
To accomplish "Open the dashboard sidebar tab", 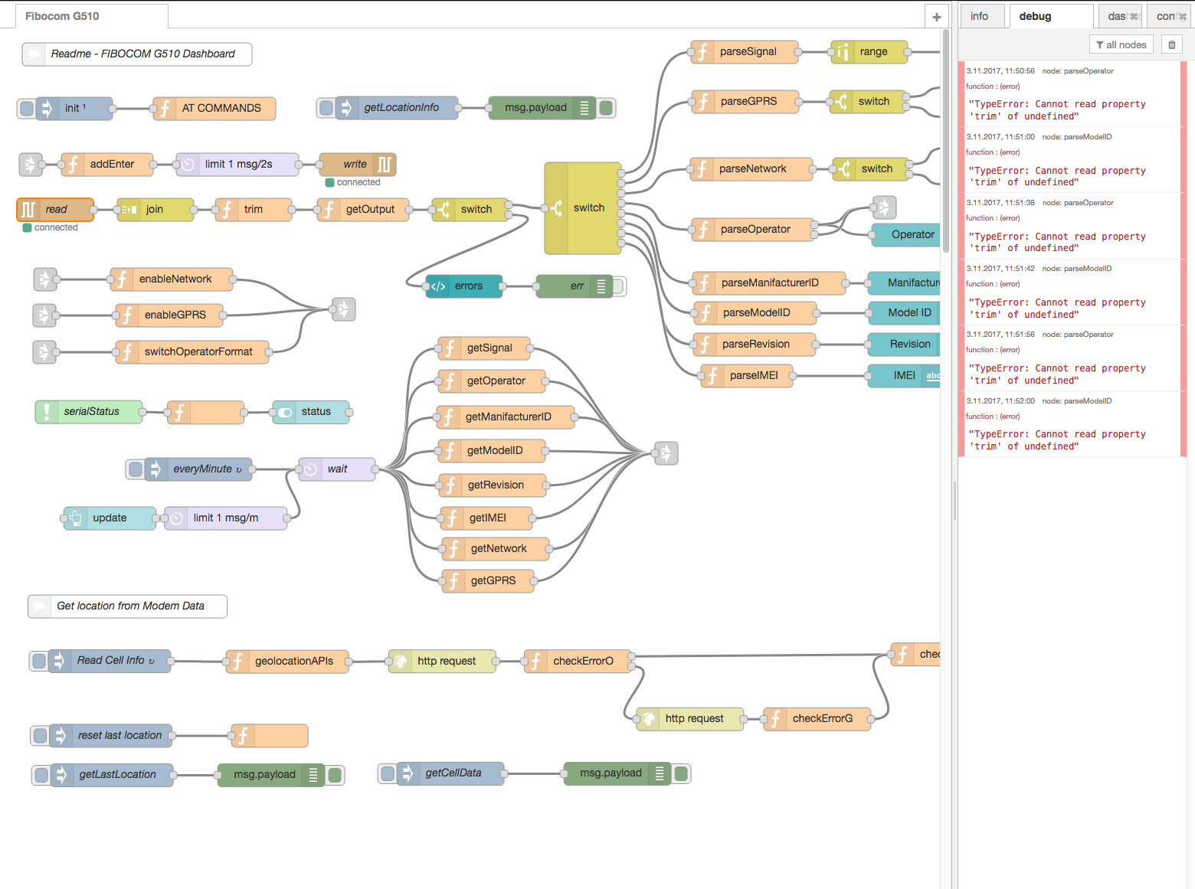I will tap(1120, 16).
